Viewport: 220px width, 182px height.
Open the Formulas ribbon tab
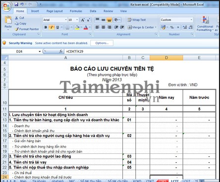(76, 11)
